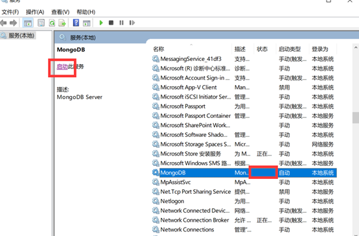
Task: Sort by the 描述 column header
Action: click(x=240, y=49)
